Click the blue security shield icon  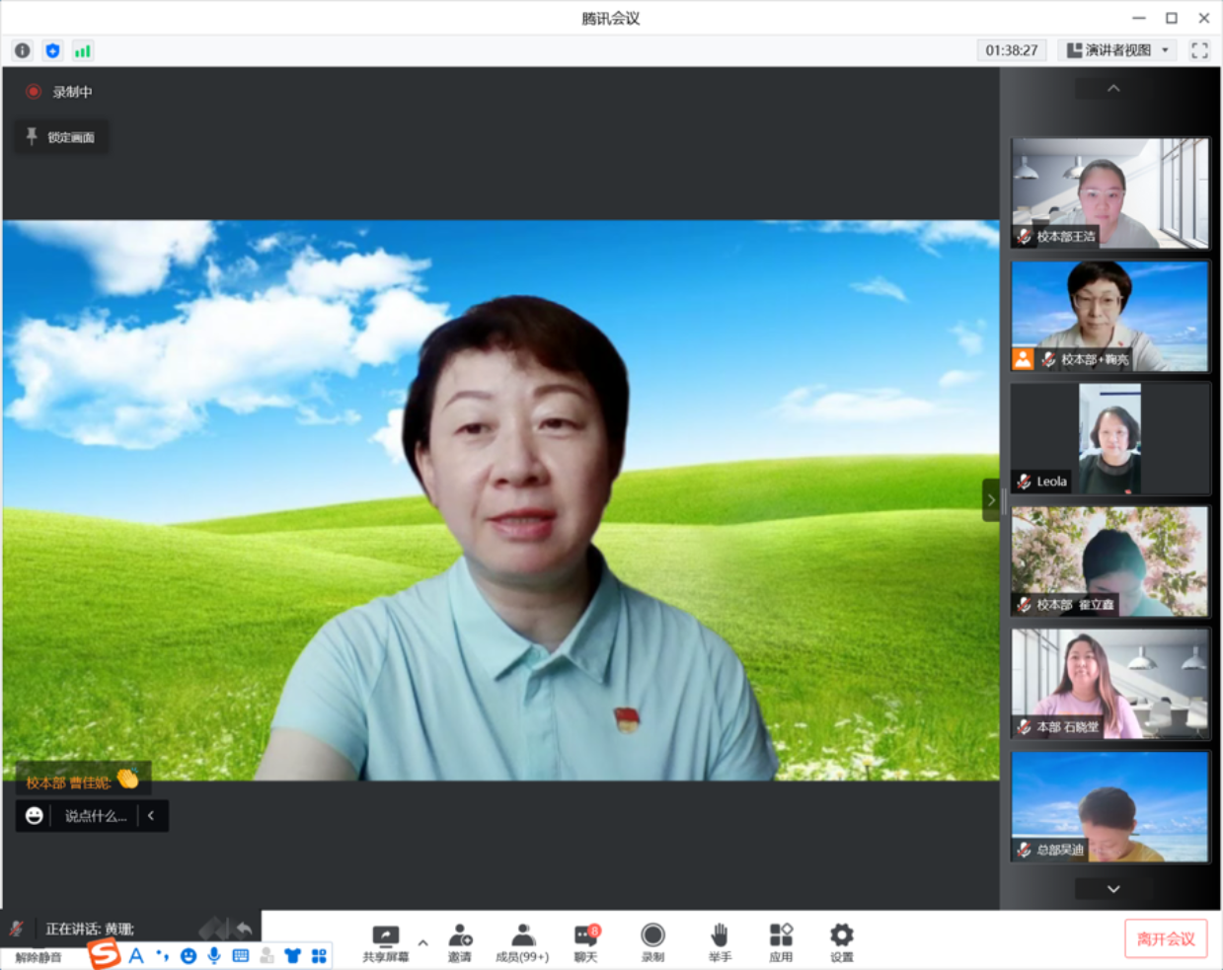52,50
